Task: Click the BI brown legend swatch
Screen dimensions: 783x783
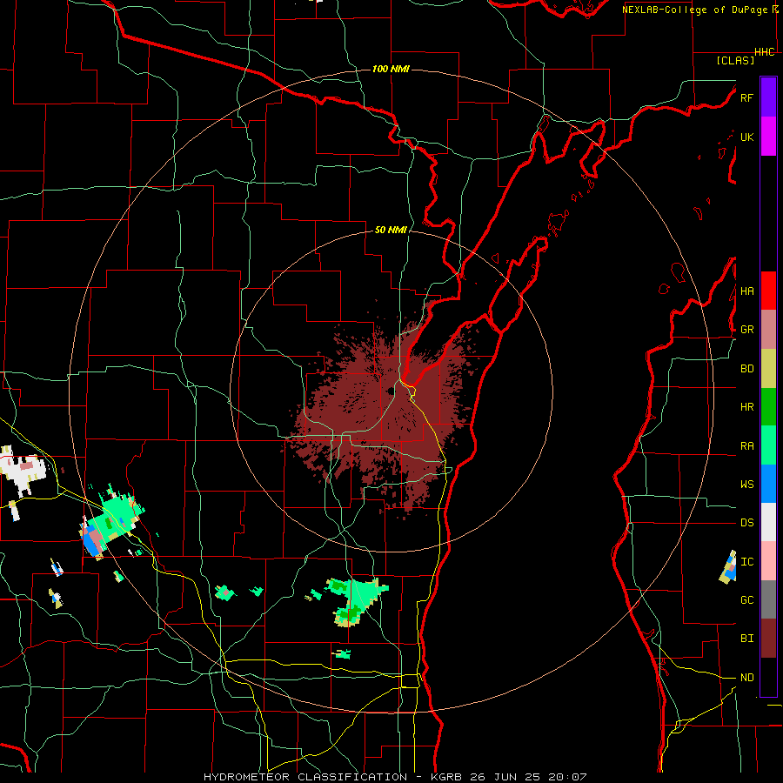Action: (768, 639)
